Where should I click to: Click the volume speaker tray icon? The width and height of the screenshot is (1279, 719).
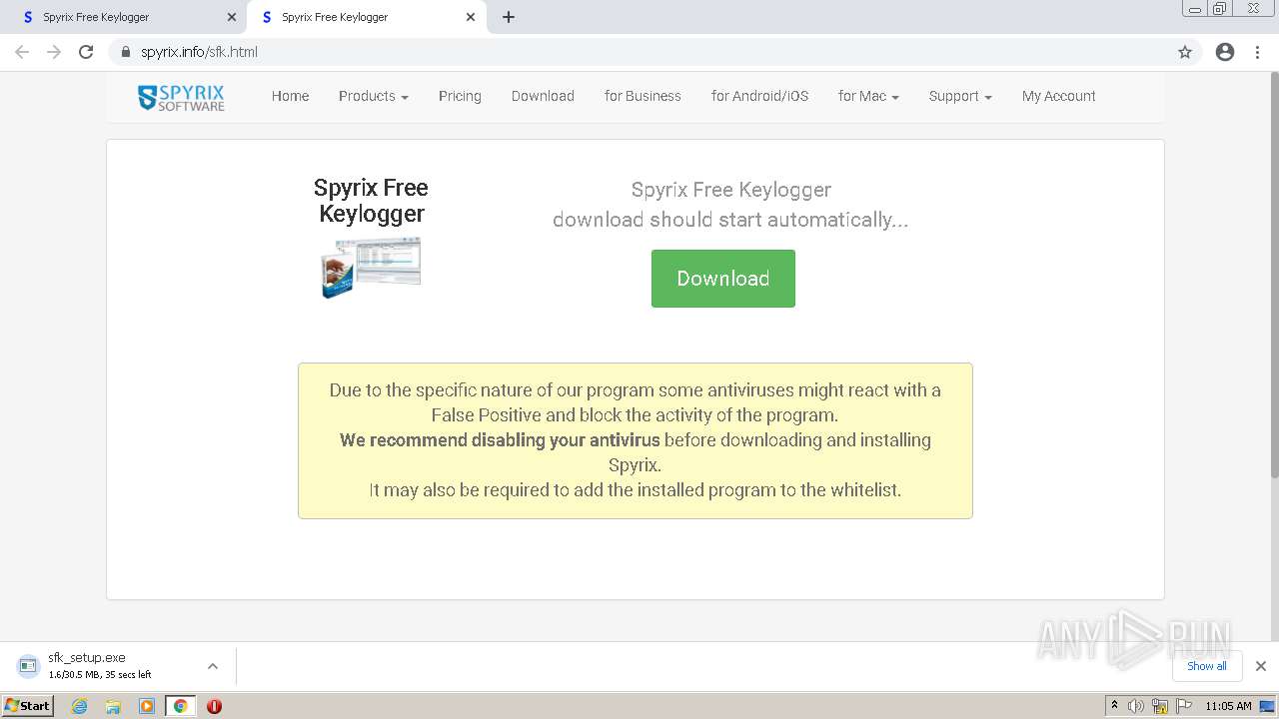click(1136, 706)
